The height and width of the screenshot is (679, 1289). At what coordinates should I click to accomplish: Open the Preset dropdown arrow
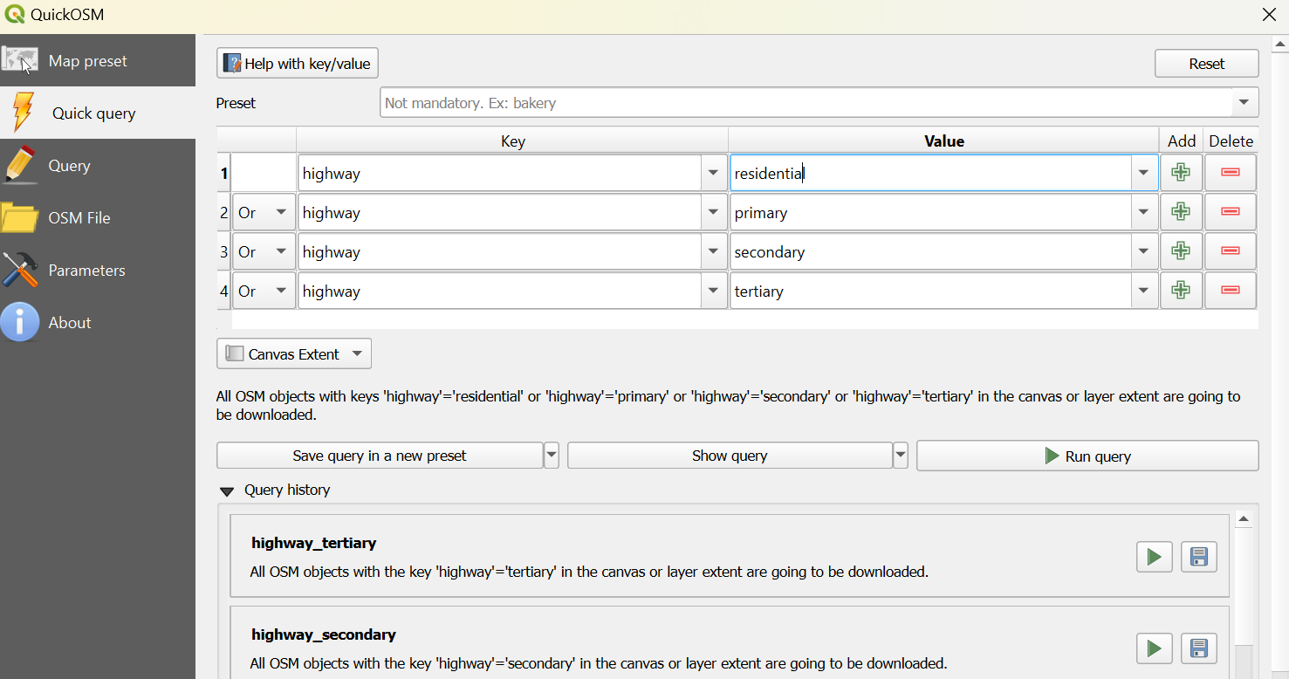1244,103
